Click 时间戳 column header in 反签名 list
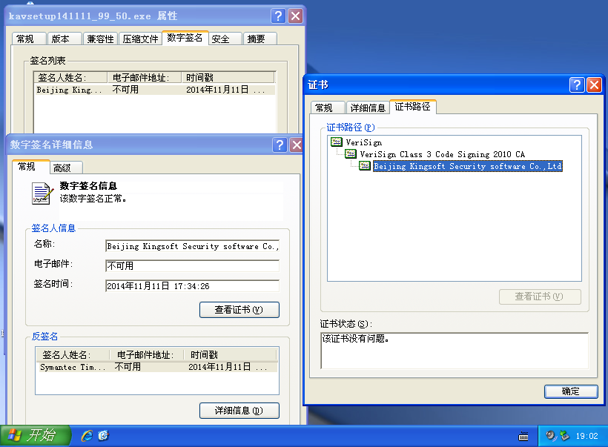Screen dimensions: 608x447 [231, 355]
